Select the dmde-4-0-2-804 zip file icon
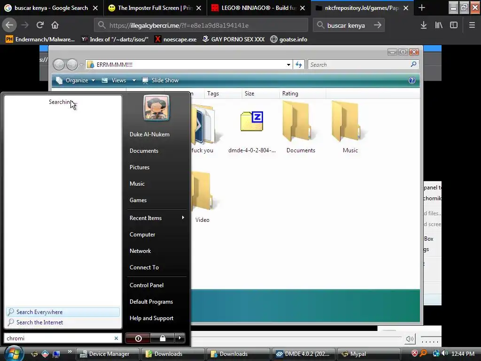 click(252, 121)
